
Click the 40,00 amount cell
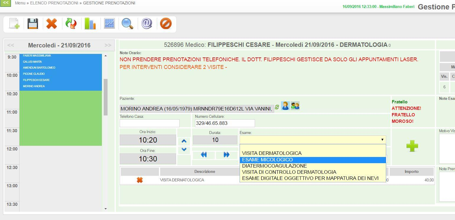coord(429,180)
